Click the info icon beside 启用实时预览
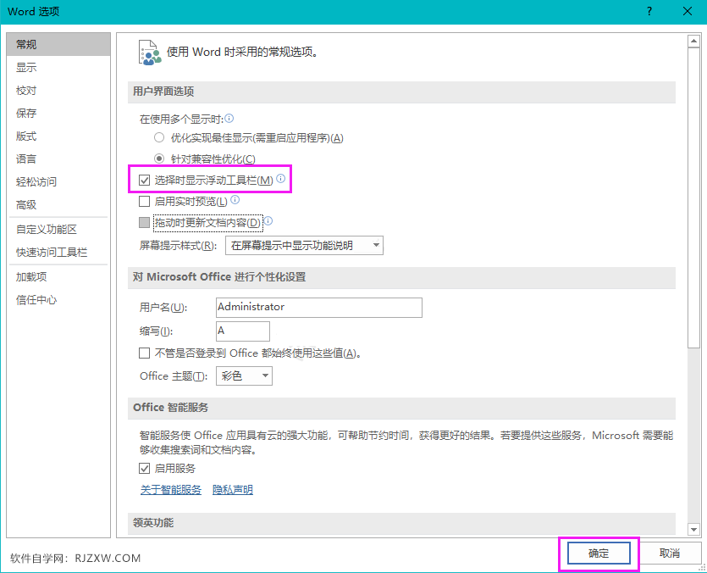Image resolution: width=707 pixels, height=573 pixels. (237, 201)
